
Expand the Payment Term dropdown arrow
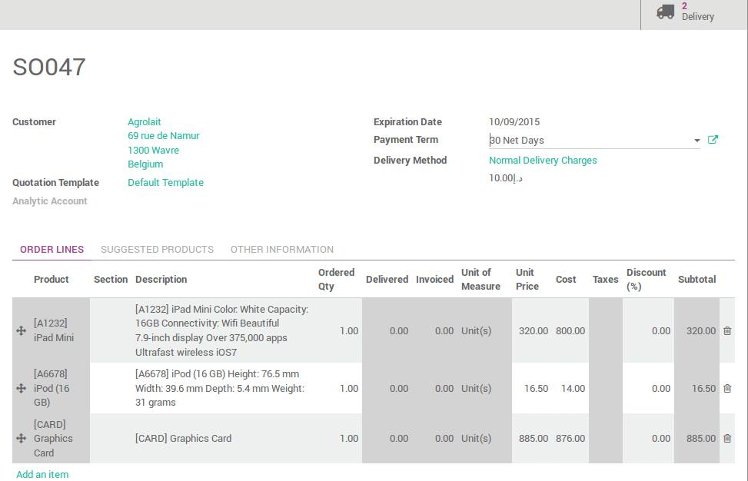696,140
